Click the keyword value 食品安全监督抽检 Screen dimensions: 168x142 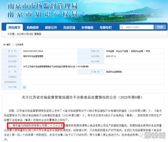pyautogui.click(x=114, y=72)
